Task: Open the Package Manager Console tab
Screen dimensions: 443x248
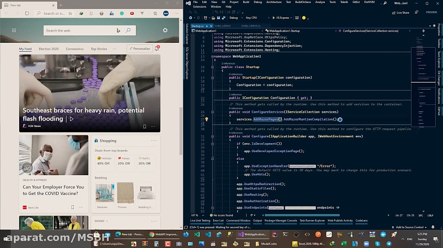Action: click(x=281, y=220)
